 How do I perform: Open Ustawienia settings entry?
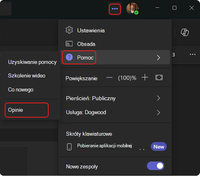coord(115,30)
